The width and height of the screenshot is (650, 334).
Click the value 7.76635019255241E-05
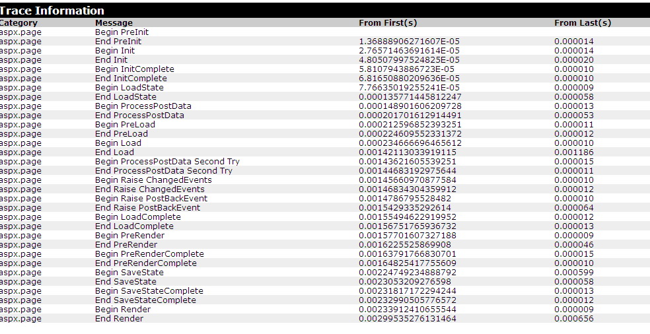pyautogui.click(x=409, y=87)
